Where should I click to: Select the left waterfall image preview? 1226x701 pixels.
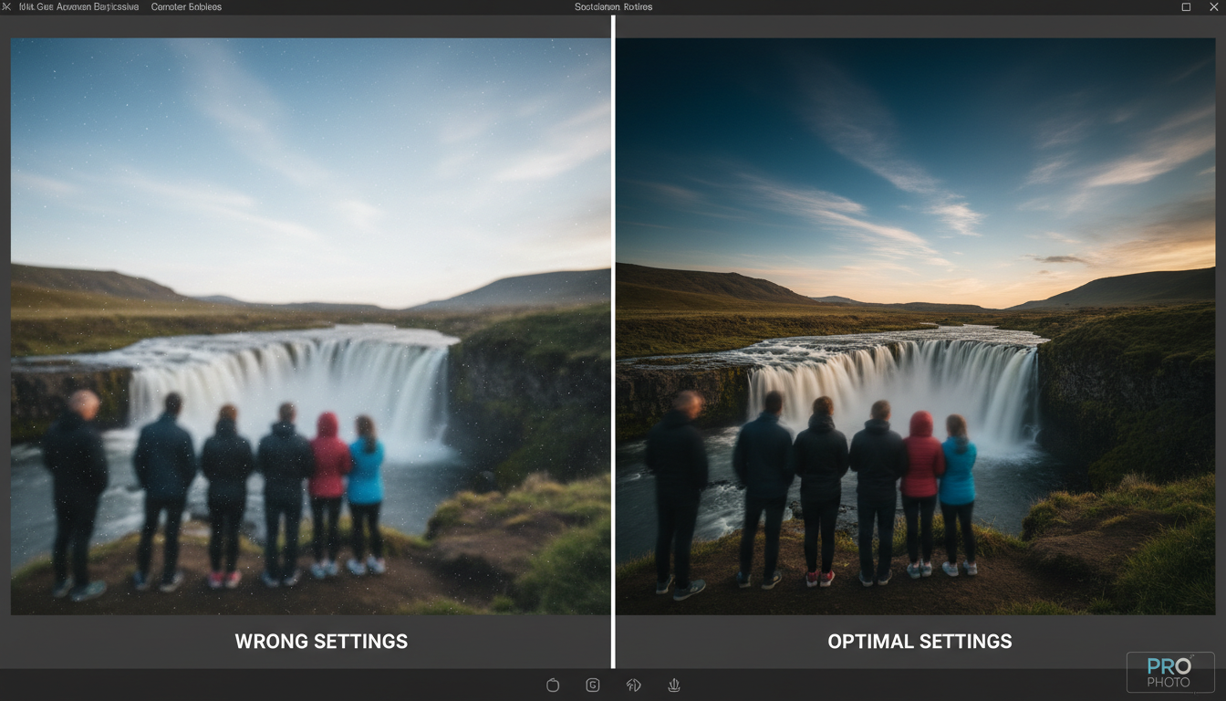[310, 324]
